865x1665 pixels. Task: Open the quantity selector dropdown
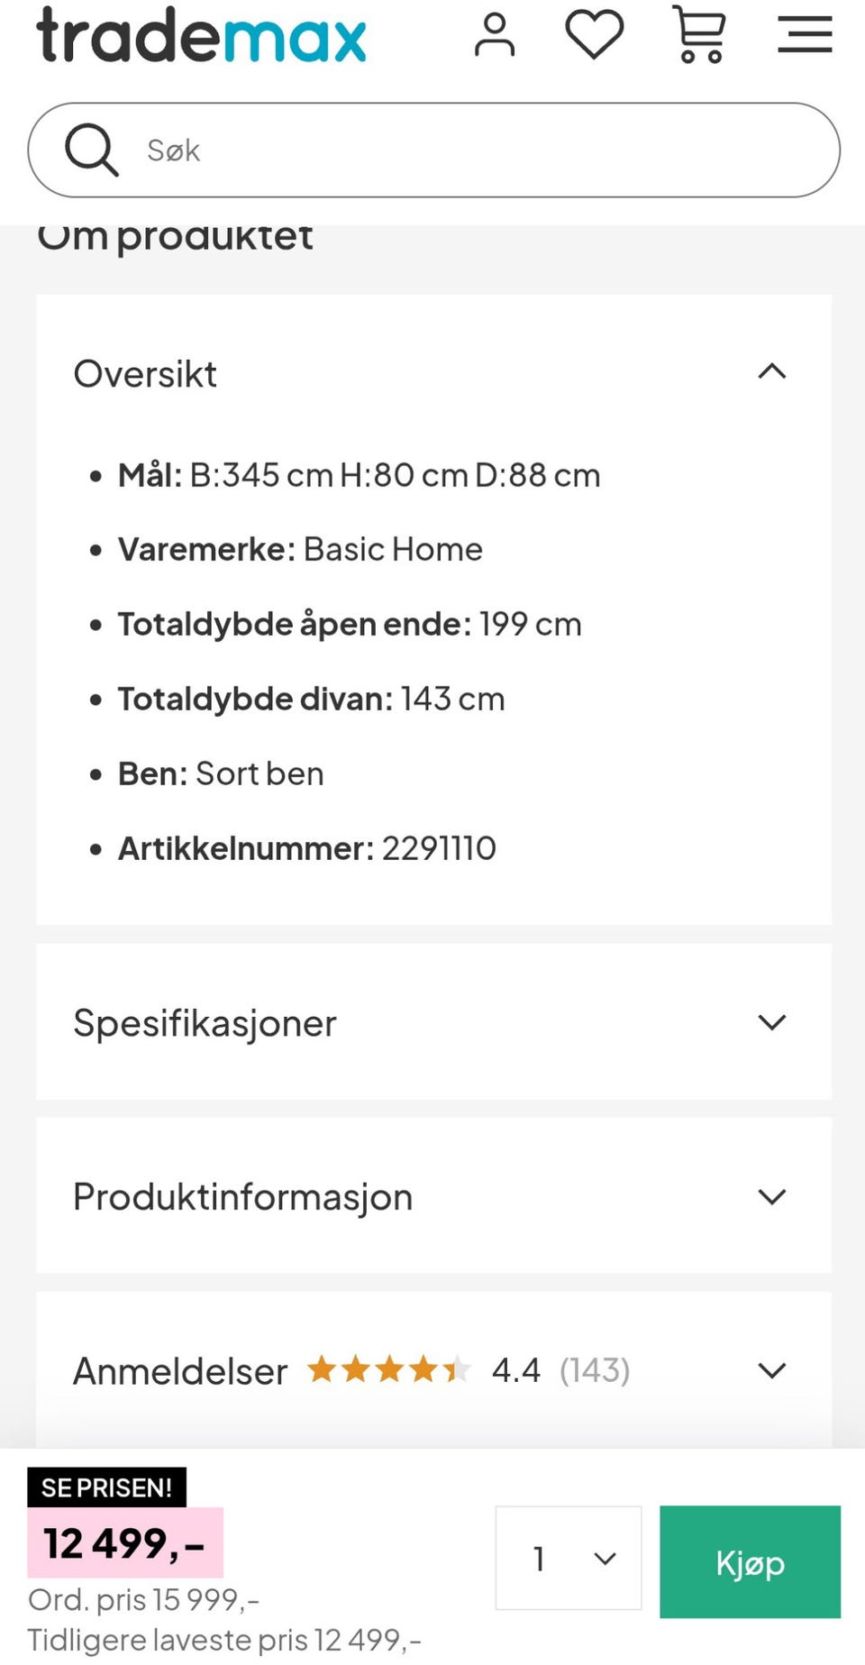click(568, 1560)
